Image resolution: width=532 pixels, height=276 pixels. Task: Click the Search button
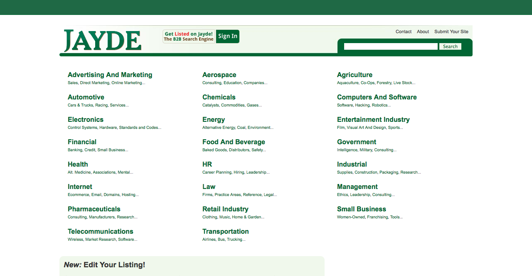click(x=450, y=46)
